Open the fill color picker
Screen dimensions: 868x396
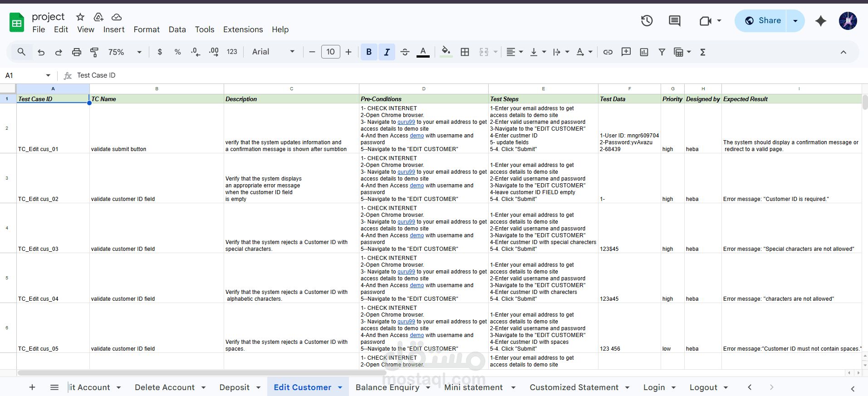446,52
